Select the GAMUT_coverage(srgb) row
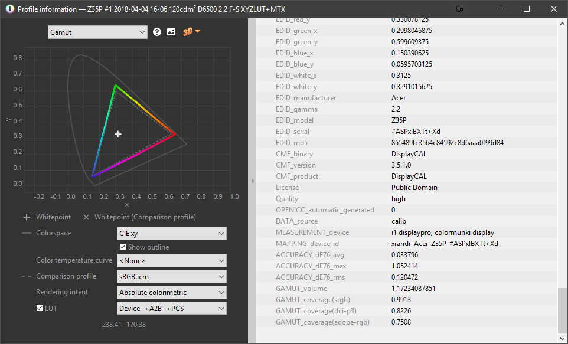Screen dimensions: 568x344 pyautogui.click(x=407, y=300)
